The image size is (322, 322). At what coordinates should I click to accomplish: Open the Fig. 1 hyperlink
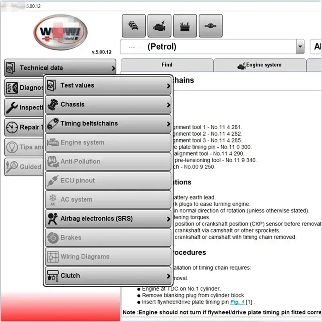tap(237, 302)
